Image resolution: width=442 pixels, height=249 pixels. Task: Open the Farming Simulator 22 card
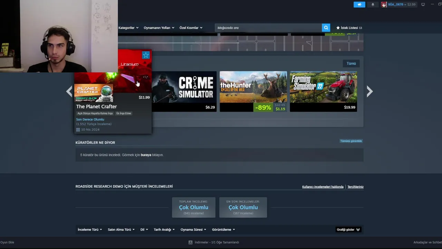tap(323, 91)
